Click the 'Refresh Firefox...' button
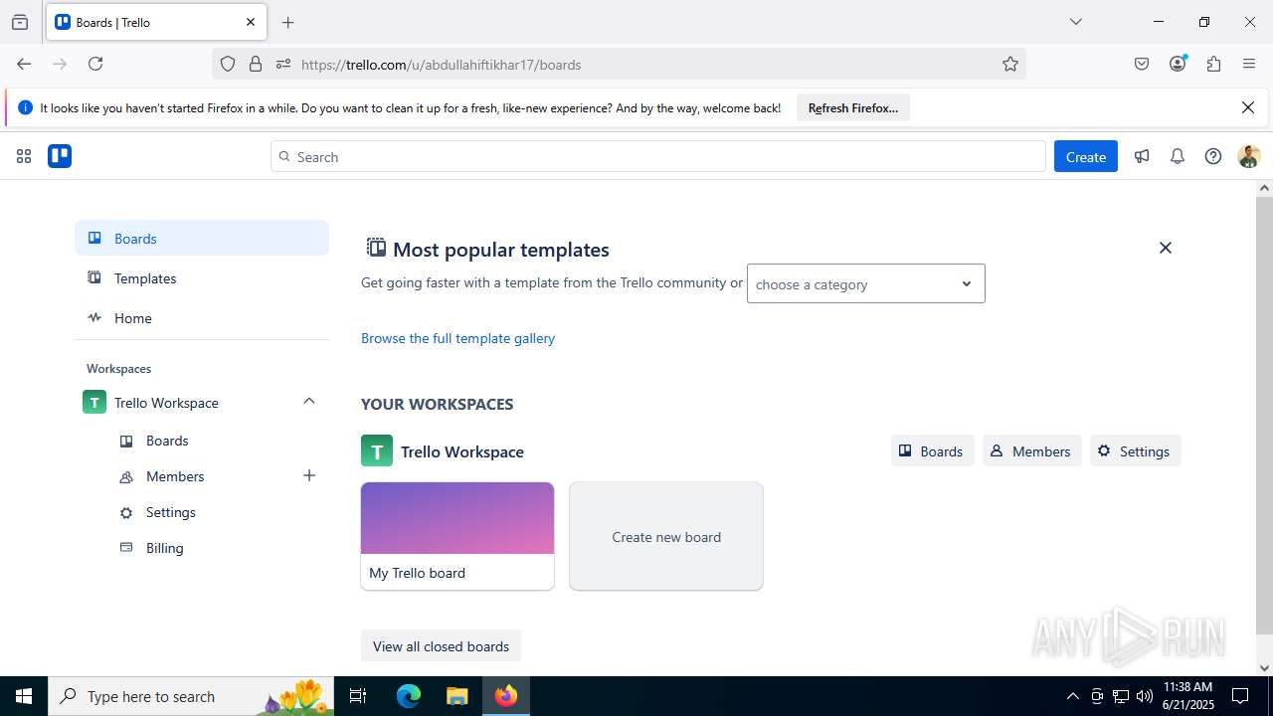This screenshot has height=716, width=1273. coord(853,107)
